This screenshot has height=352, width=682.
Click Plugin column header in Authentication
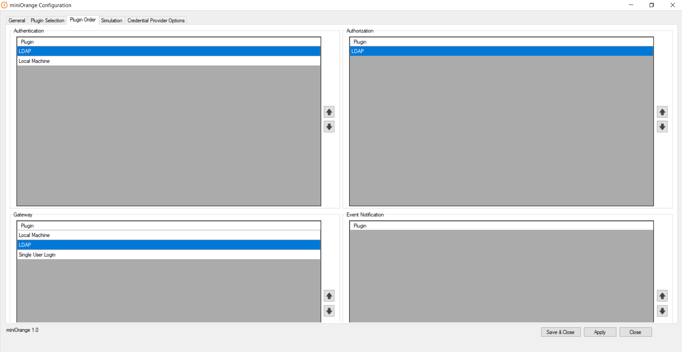(x=169, y=42)
